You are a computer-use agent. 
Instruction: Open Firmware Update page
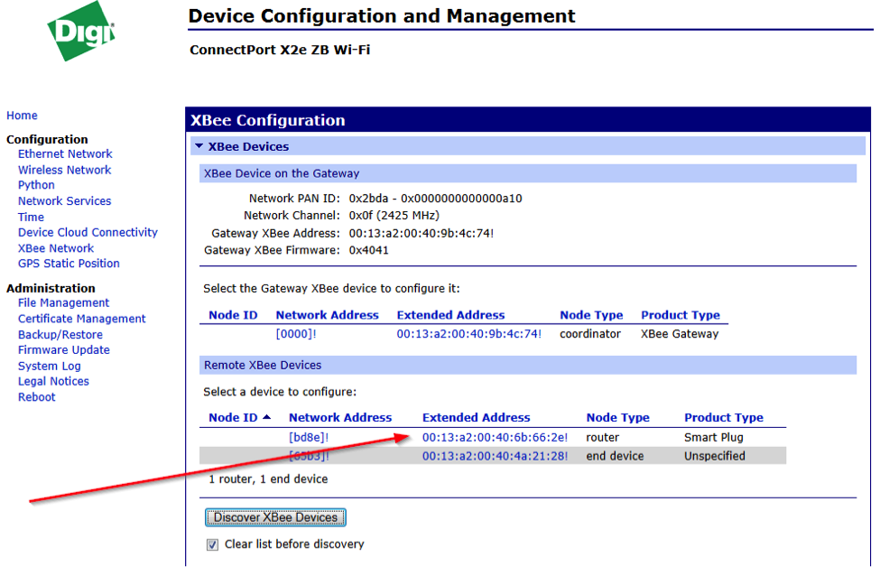(63, 349)
